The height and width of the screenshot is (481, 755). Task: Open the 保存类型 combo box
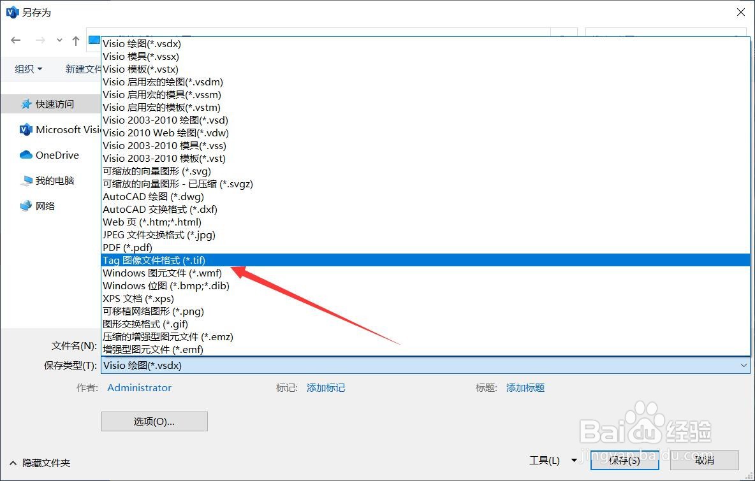pos(426,366)
